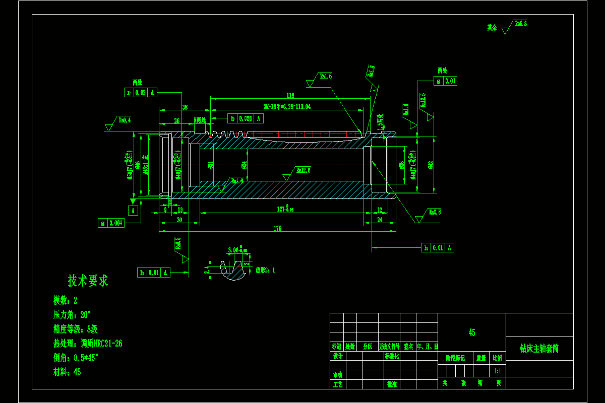This screenshot has height=403, width=605.
Task: Click the 技术要求 heading text
Action: tap(88, 281)
